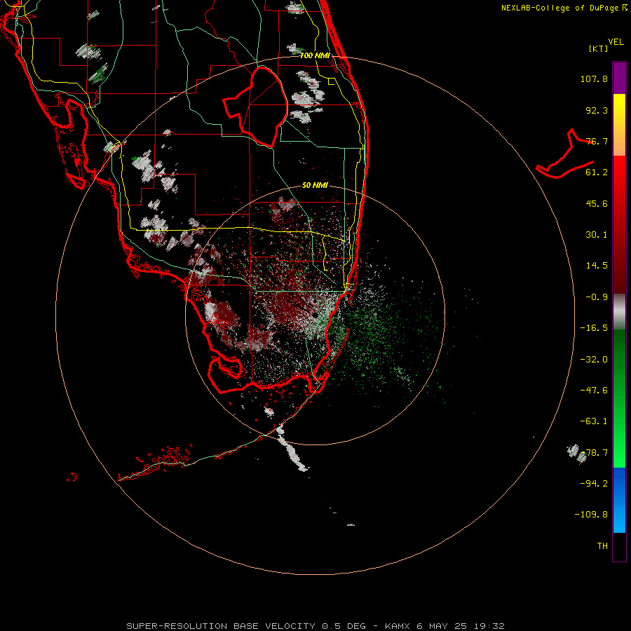Select the -94.2 velocity scale value

coord(594,483)
